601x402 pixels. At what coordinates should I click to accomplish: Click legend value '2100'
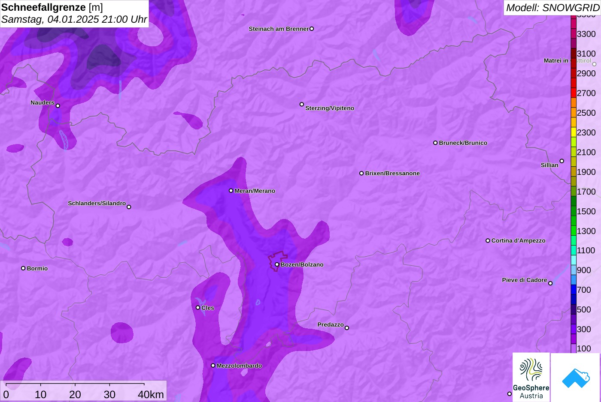point(586,152)
